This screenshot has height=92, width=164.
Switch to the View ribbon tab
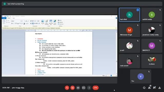[14, 18]
